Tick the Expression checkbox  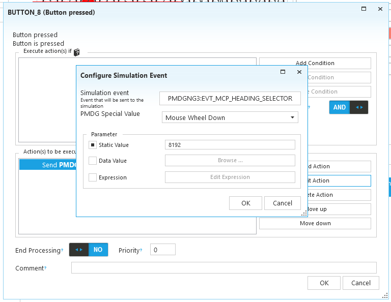92,177
